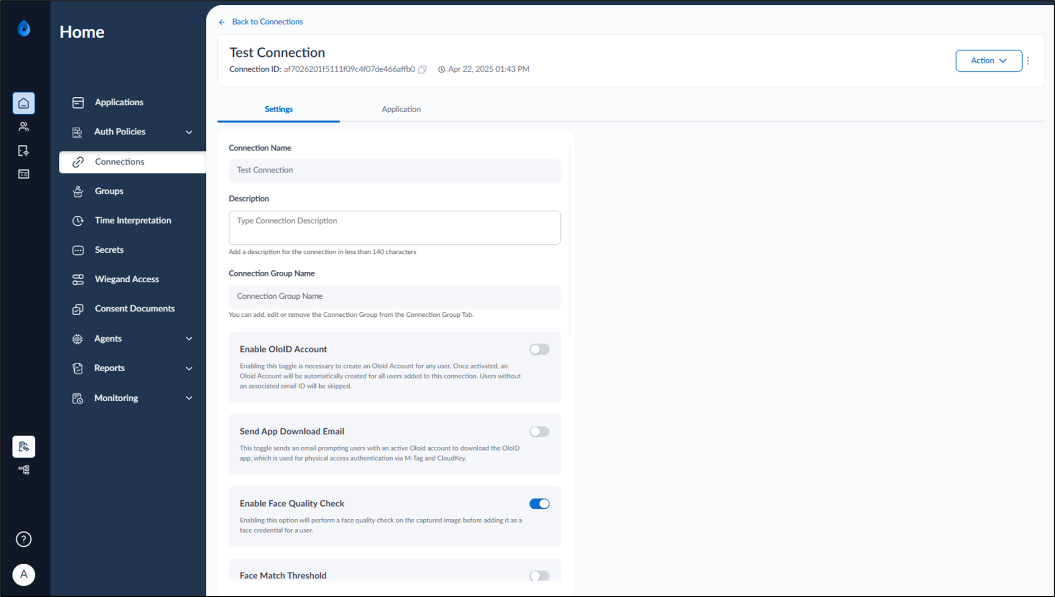Open the user avatar 'A' menu
1055x597 pixels.
pyautogui.click(x=24, y=574)
